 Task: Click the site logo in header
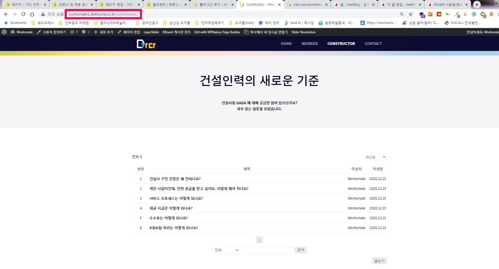(x=146, y=44)
